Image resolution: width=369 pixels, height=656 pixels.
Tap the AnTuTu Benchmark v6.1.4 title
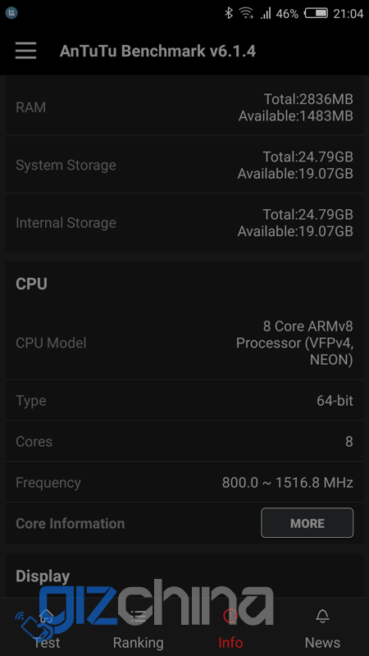click(x=157, y=51)
